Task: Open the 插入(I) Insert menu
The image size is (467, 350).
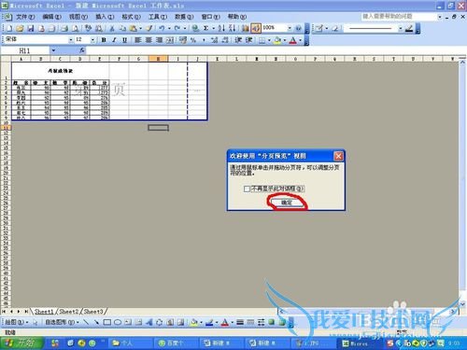Action: point(105,17)
